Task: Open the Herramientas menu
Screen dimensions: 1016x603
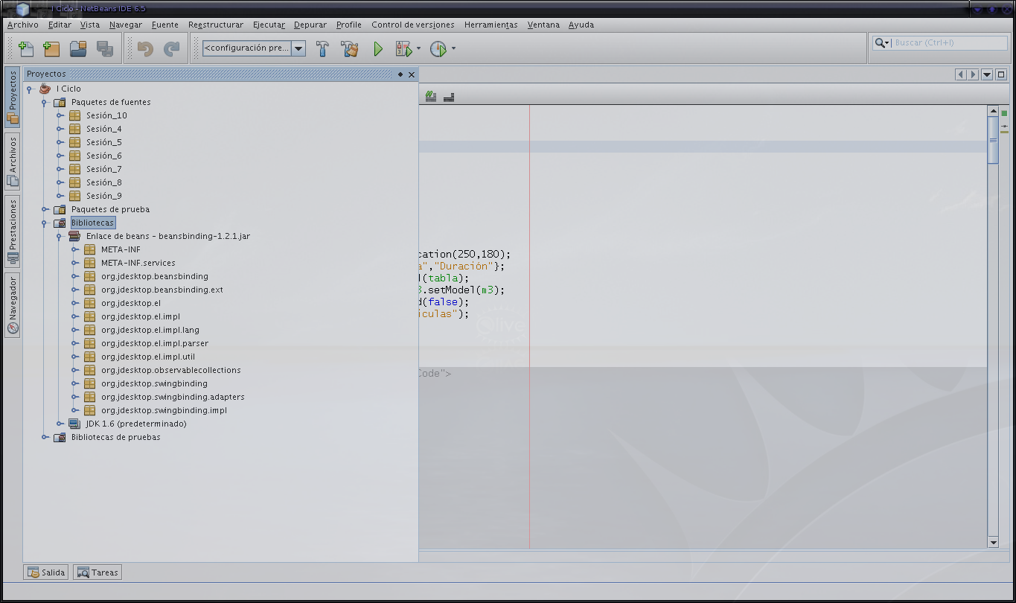Action: (491, 25)
